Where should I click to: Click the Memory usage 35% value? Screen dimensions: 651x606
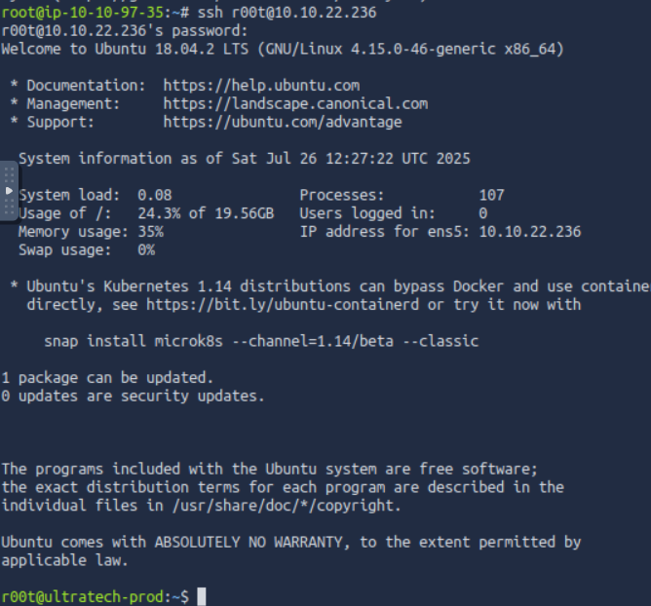coord(150,232)
